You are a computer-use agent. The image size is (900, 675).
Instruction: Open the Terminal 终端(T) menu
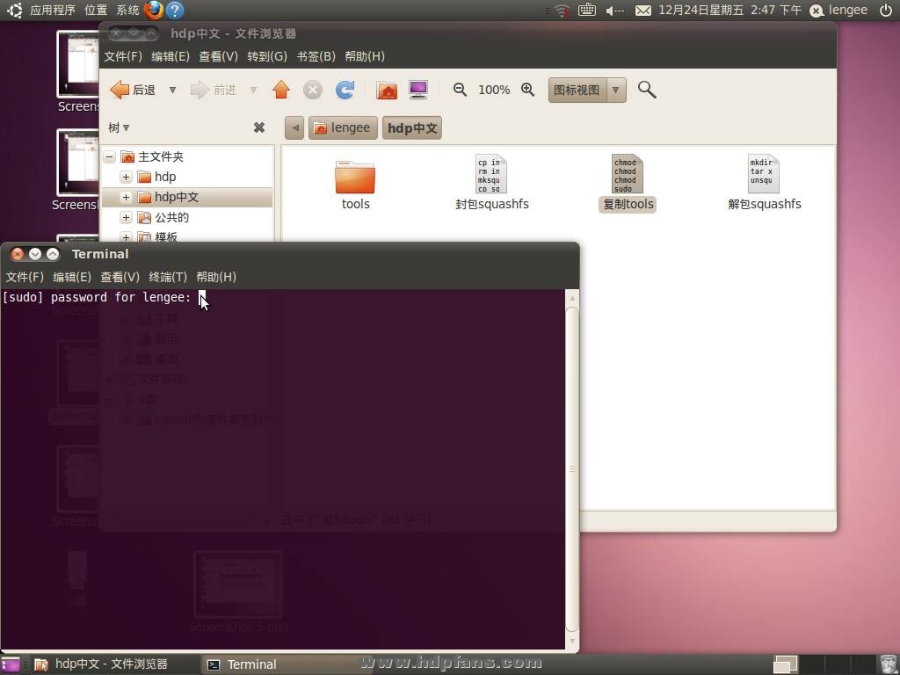point(168,277)
